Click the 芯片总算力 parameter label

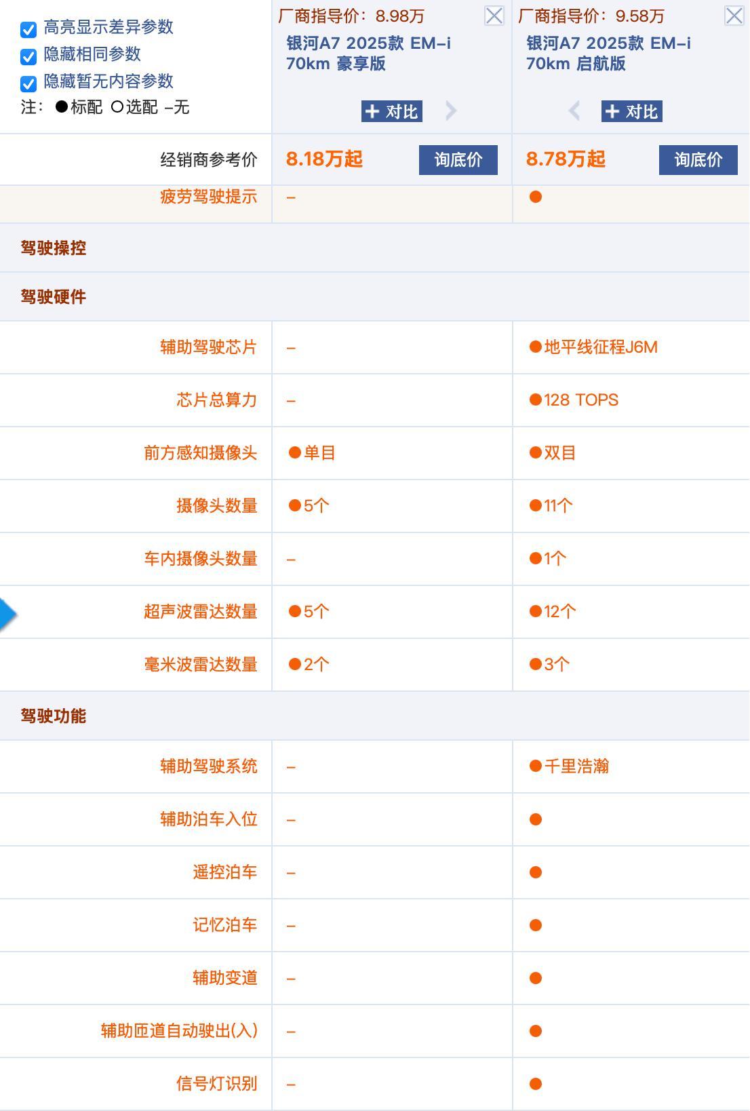pos(217,400)
